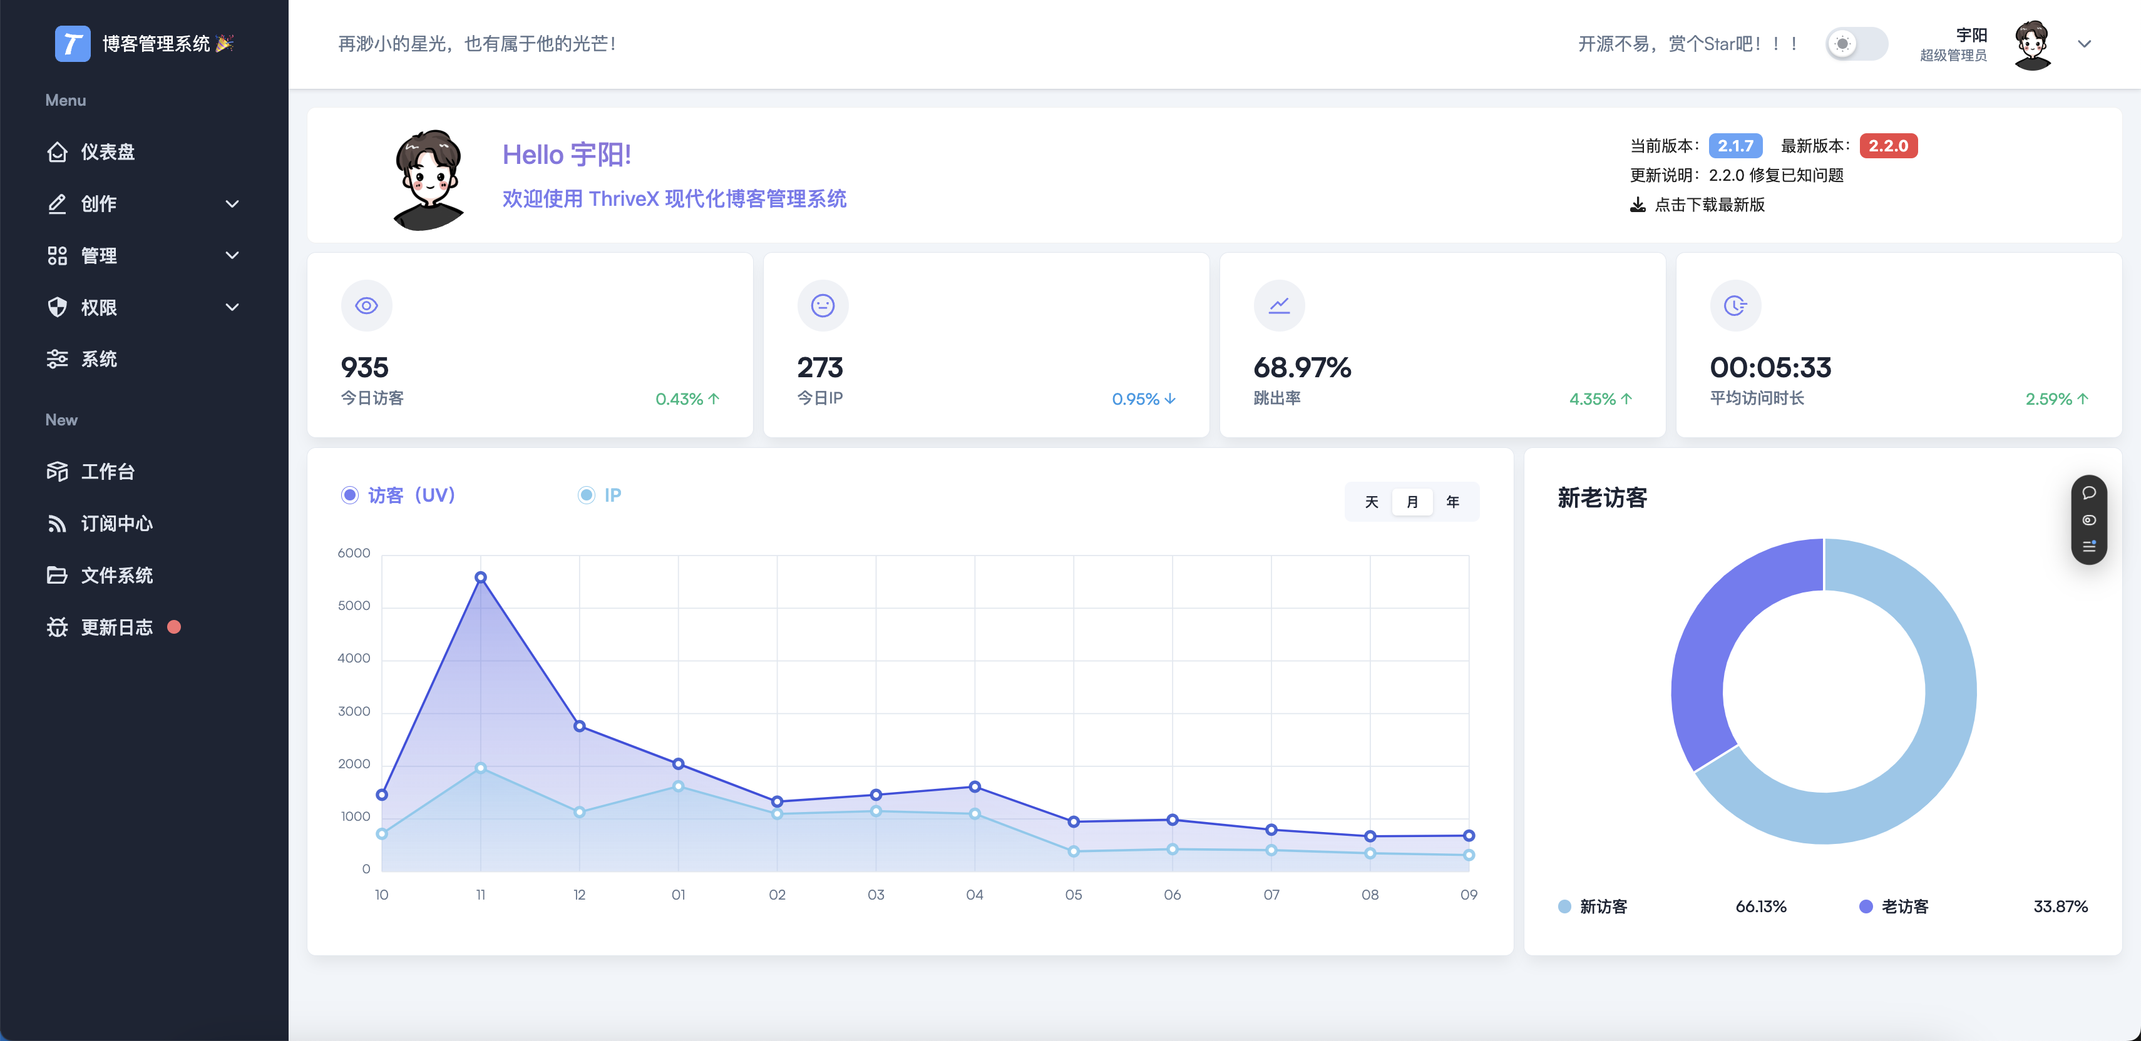This screenshot has width=2141, height=1041.
Task: Click the workbench box icon
Action: [x=56, y=472]
